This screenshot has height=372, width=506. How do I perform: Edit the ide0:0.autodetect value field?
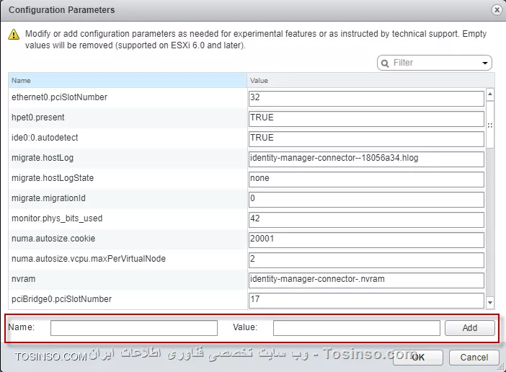[x=366, y=138]
